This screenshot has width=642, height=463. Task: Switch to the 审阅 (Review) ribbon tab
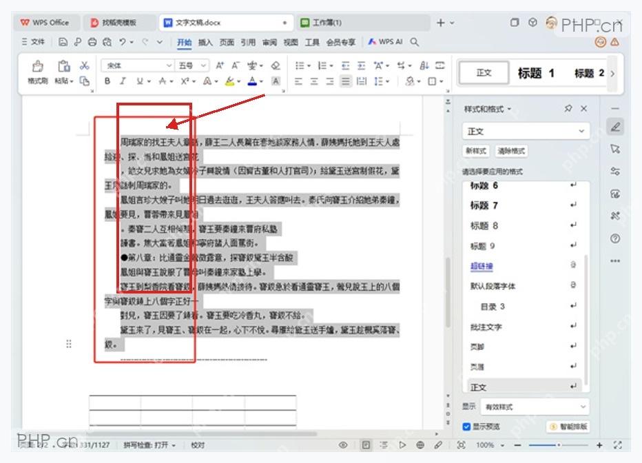[269, 42]
